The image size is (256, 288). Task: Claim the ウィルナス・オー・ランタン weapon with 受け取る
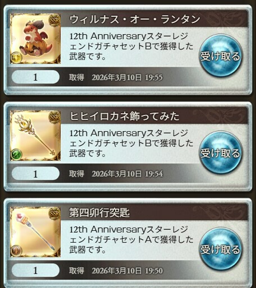(221, 55)
